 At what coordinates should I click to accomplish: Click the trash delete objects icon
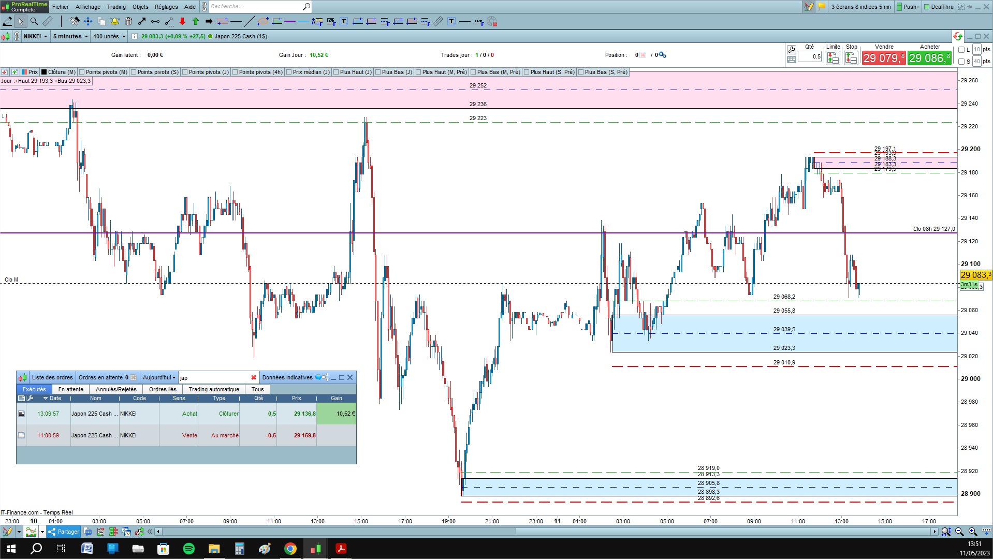click(128, 21)
